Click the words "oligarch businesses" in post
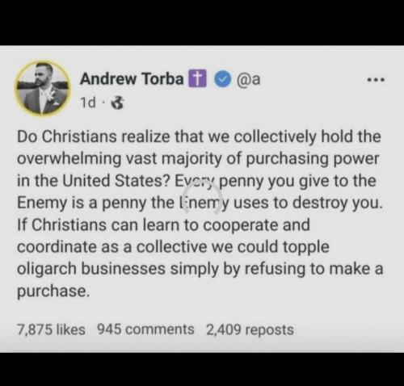 [x=91, y=269]
